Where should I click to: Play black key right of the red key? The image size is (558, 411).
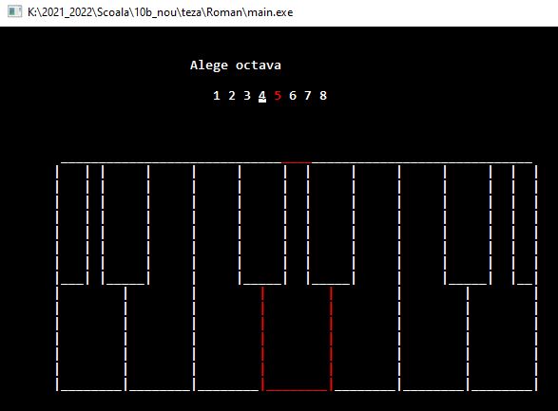tap(331, 225)
